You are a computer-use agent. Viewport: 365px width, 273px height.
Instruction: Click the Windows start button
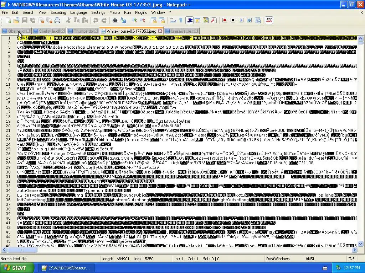pos(17,268)
